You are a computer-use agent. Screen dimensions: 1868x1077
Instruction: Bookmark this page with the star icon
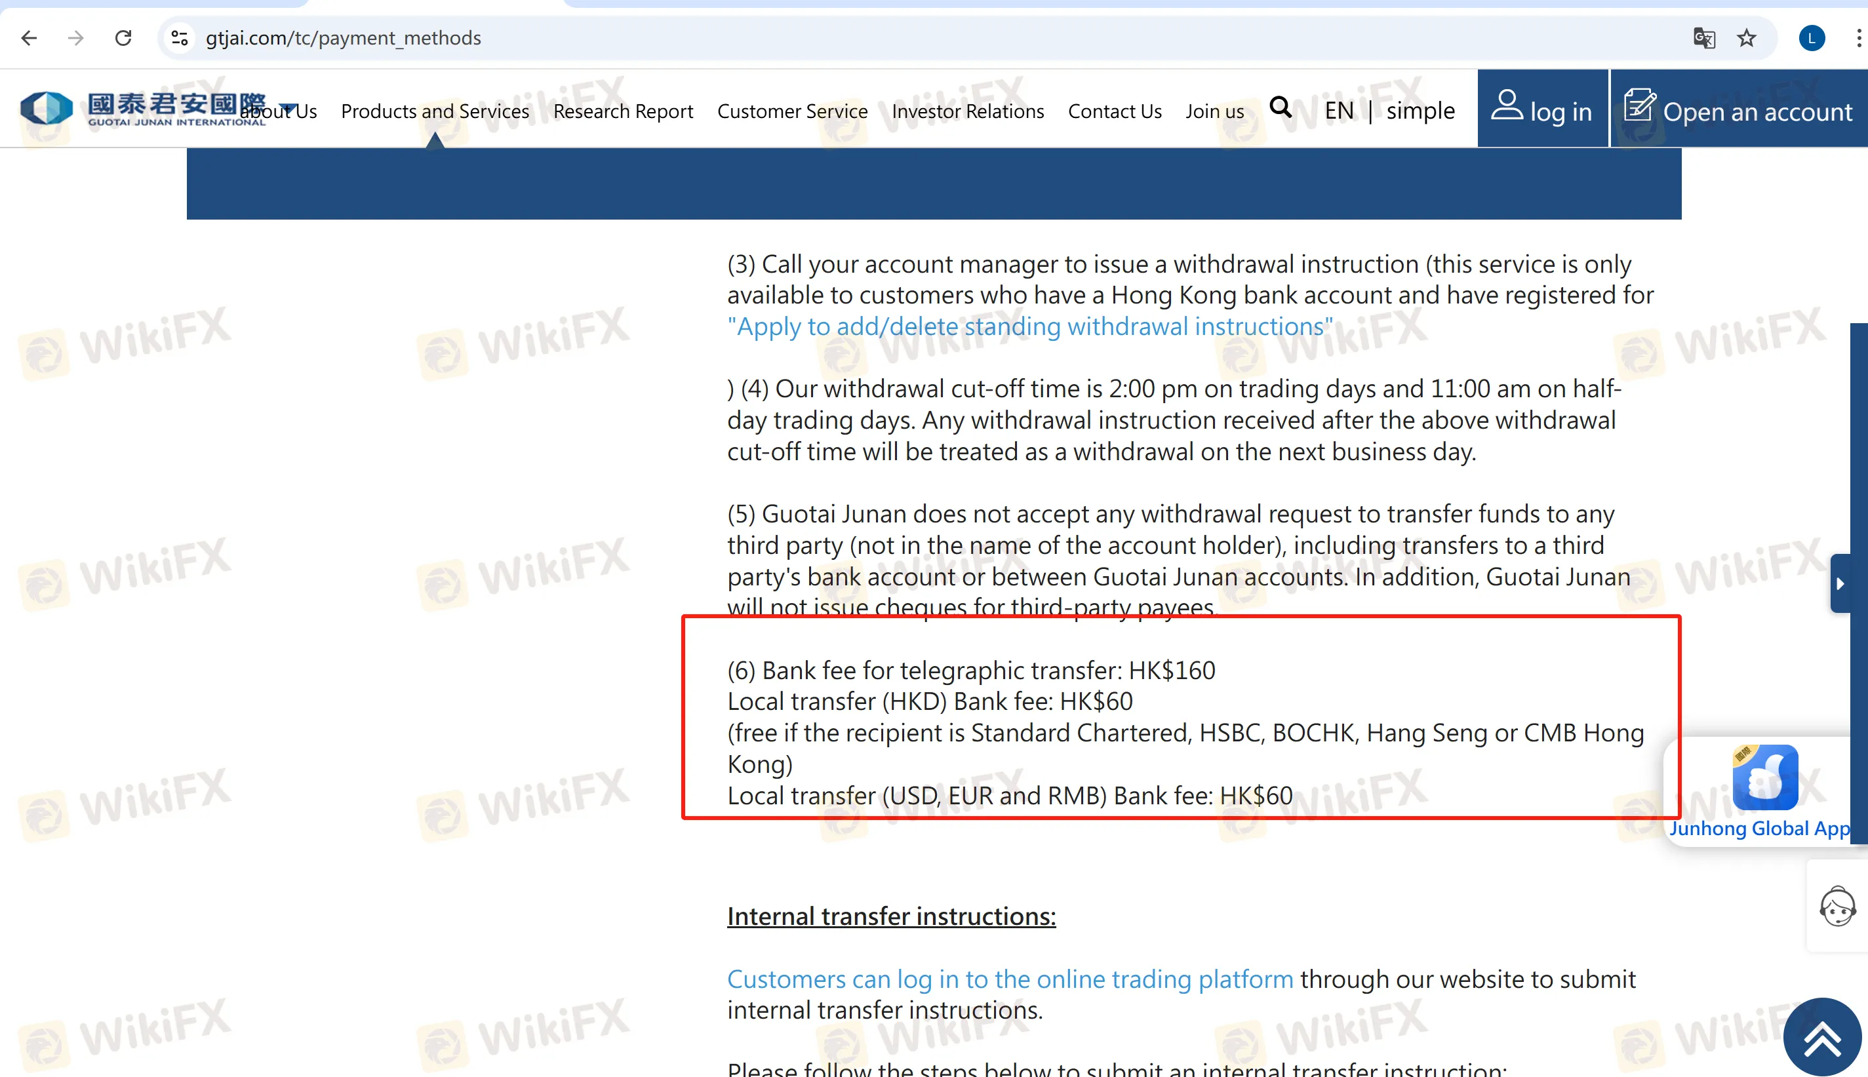click(x=1747, y=38)
